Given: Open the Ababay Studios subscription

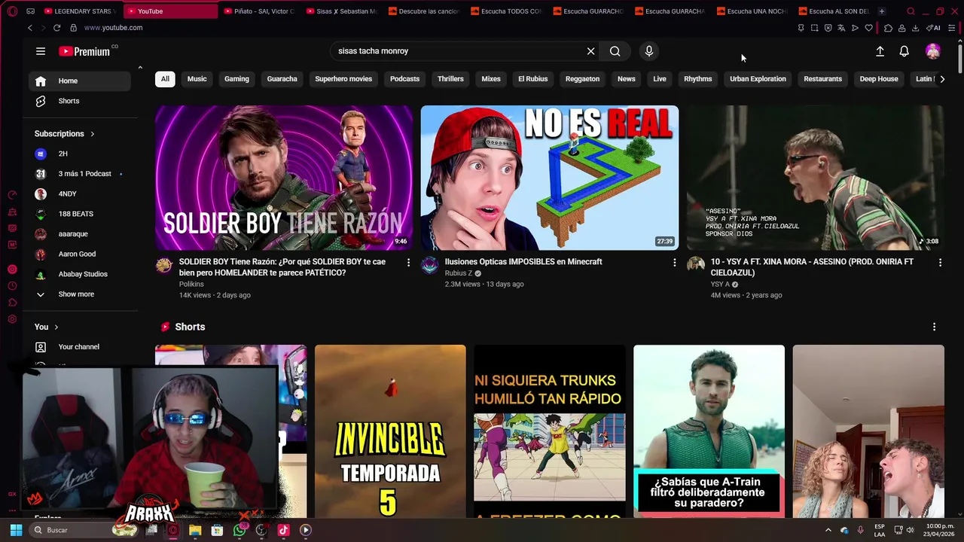Looking at the screenshot, I should [x=80, y=274].
